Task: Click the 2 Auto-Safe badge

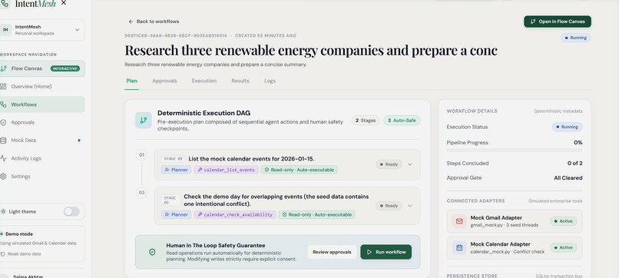Action: coord(402,121)
